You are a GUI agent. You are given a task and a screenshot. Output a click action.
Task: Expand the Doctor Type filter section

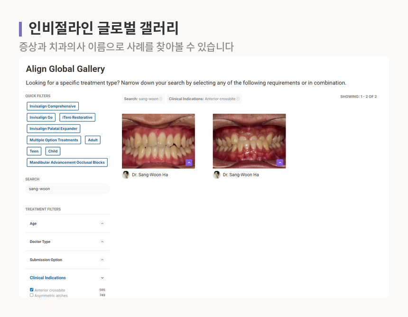tap(102, 242)
